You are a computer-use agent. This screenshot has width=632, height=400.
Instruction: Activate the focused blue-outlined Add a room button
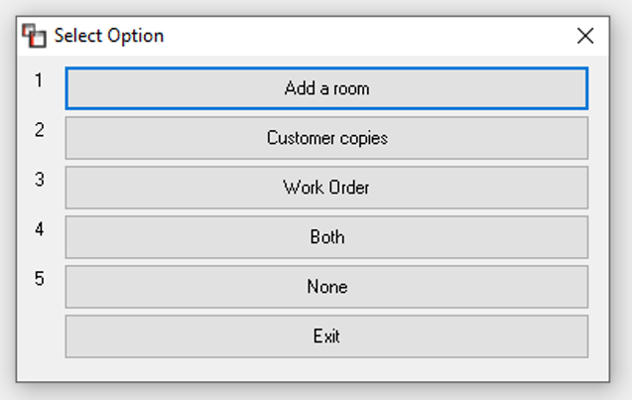(x=326, y=88)
